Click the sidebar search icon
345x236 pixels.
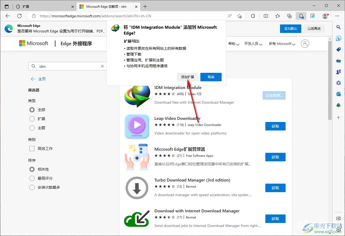(x=338, y=27)
